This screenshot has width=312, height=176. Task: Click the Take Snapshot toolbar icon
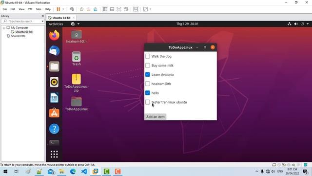81,9
